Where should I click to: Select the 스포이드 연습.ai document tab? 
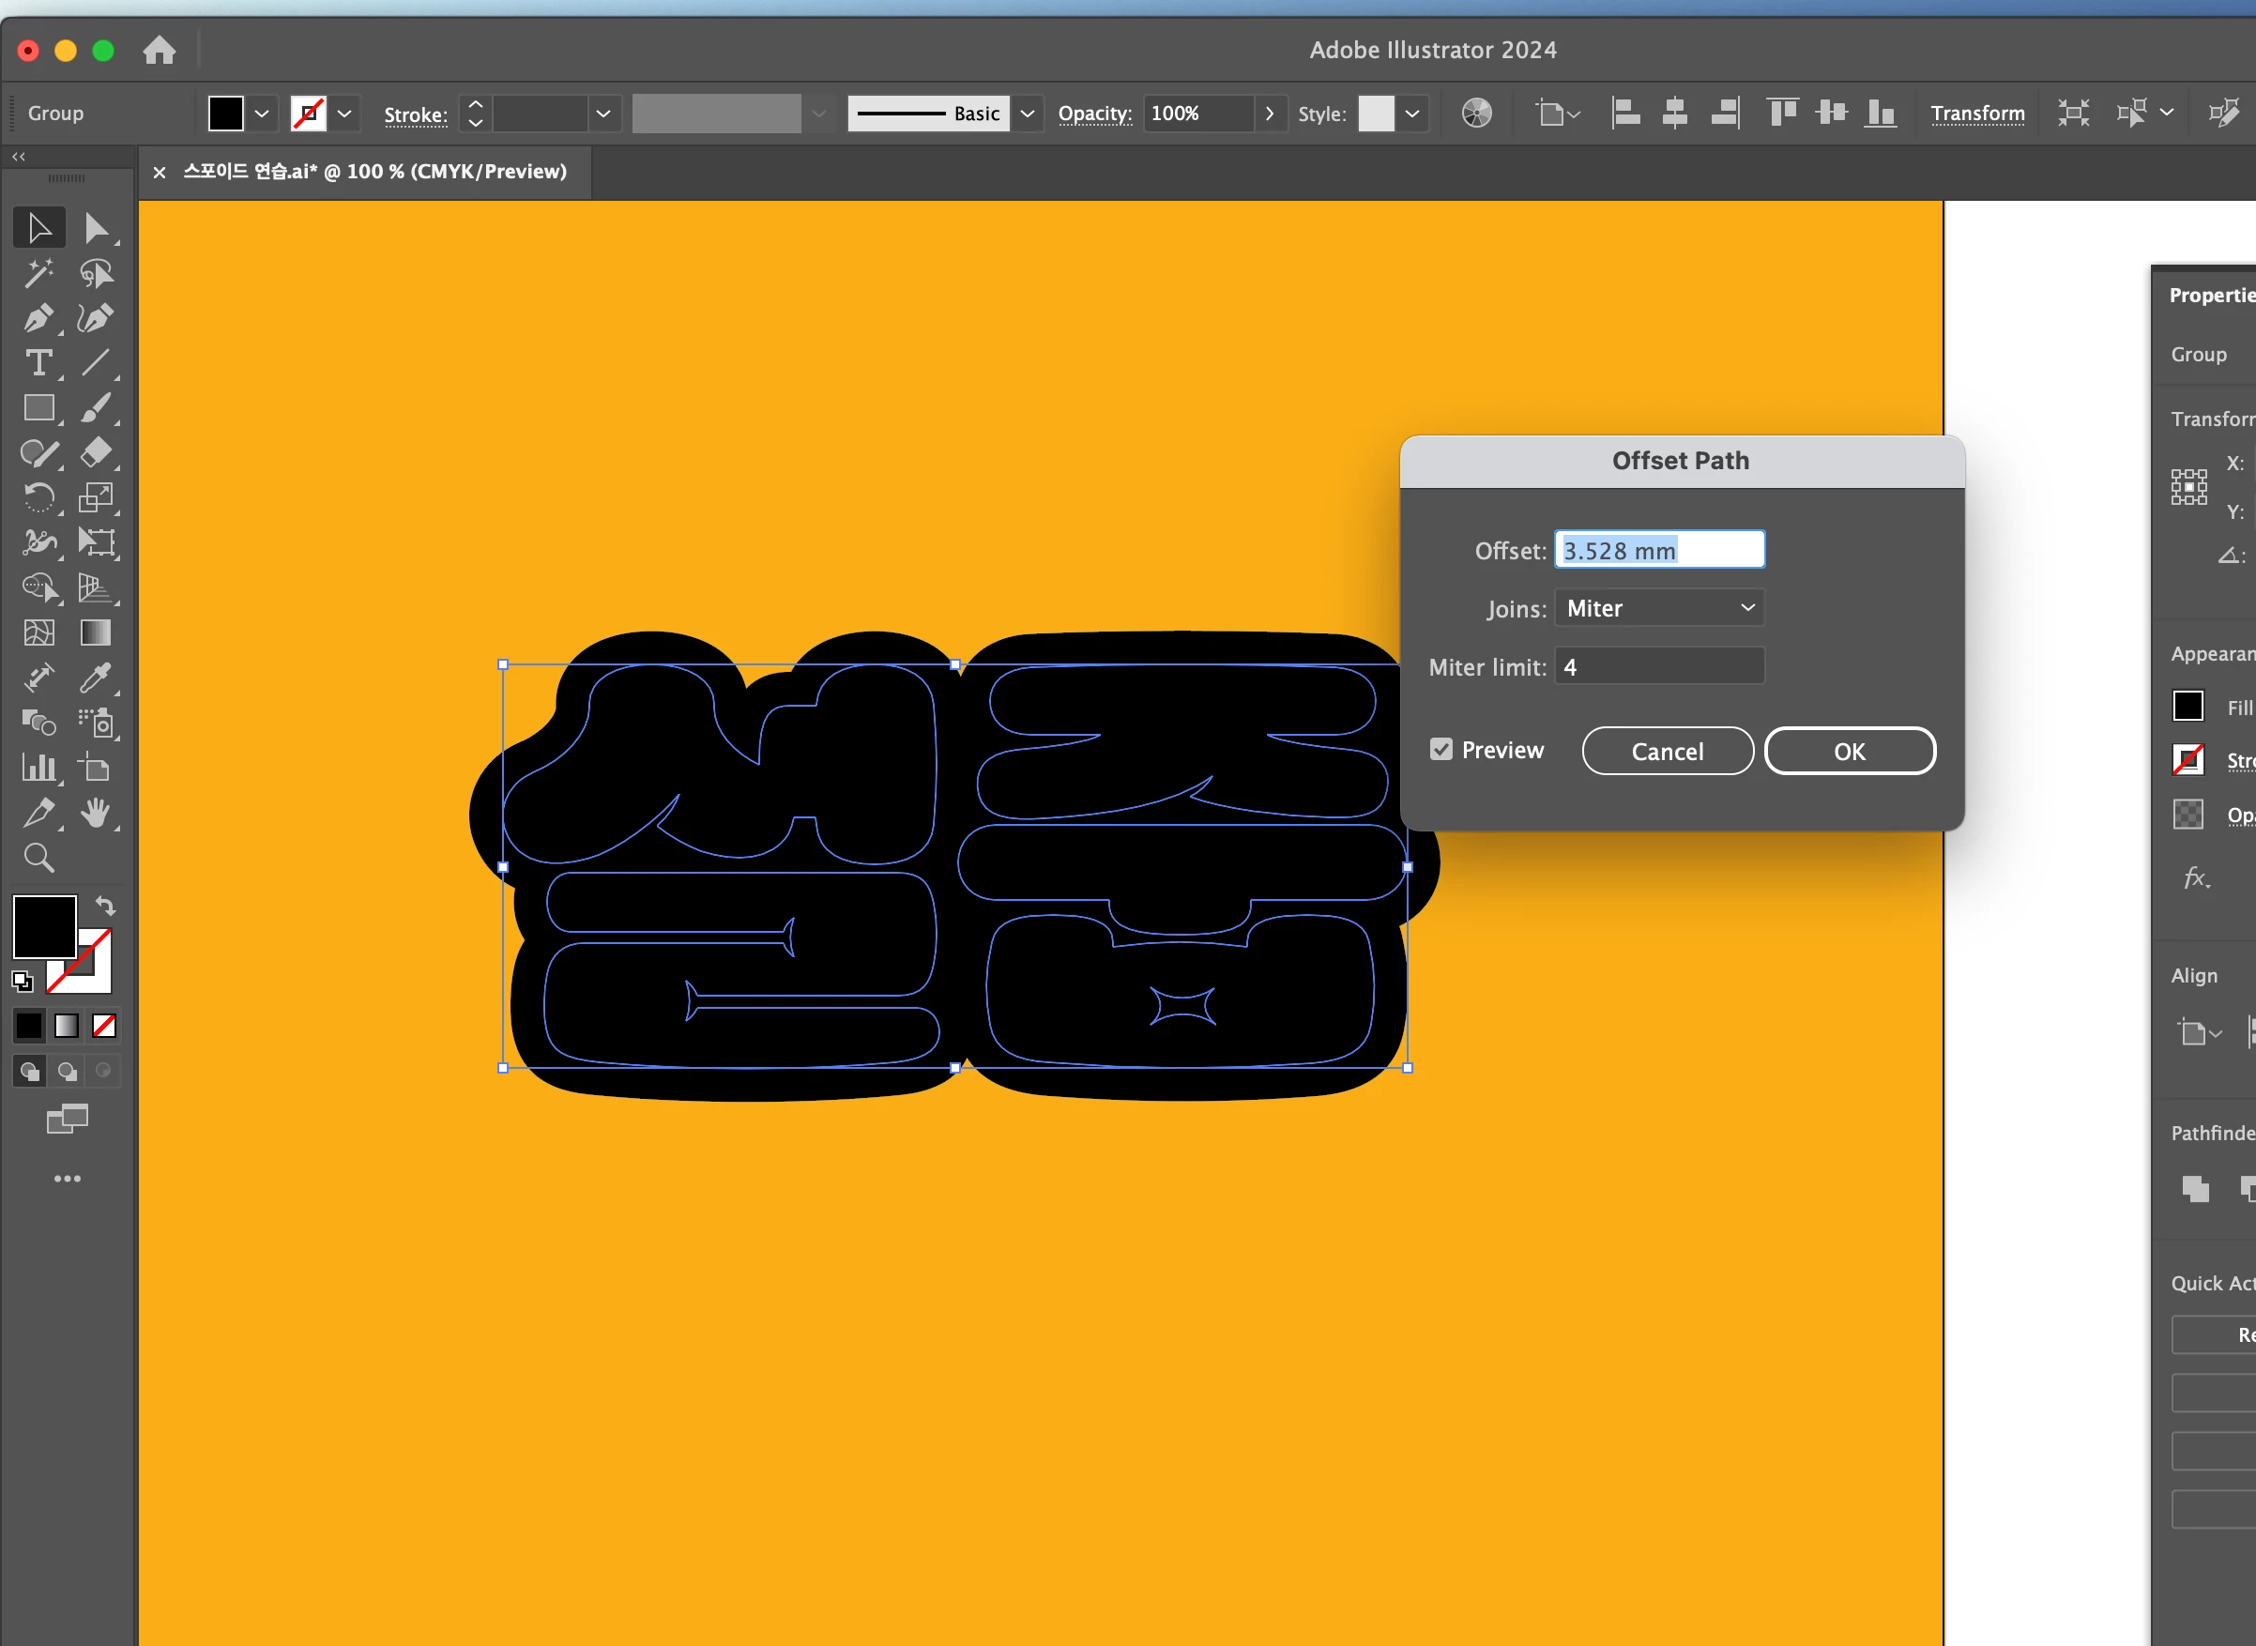pyautogui.click(x=374, y=172)
